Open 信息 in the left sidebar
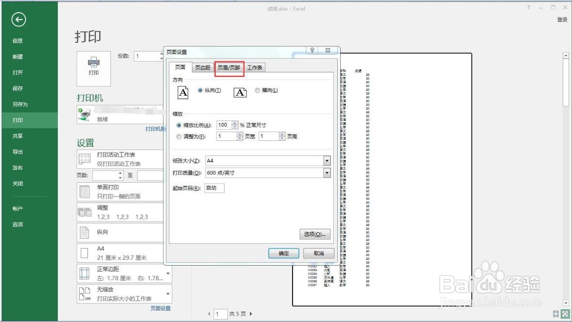 [x=17, y=41]
